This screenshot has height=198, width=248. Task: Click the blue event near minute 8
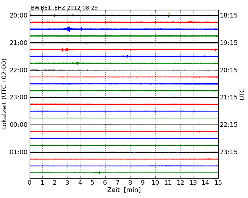pos(127,56)
